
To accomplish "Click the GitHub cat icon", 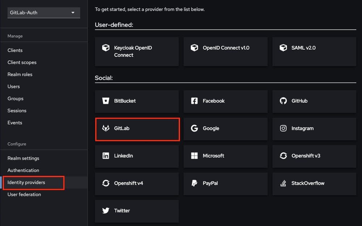I will click(x=283, y=101).
